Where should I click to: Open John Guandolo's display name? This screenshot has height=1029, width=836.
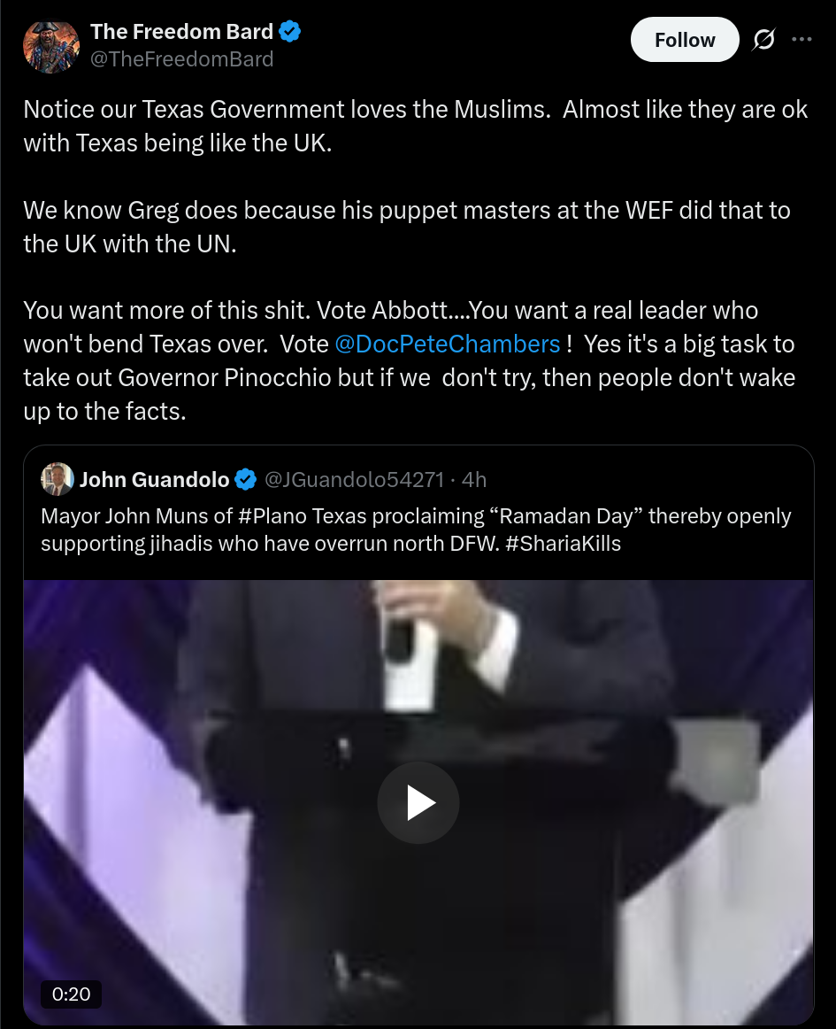(154, 480)
